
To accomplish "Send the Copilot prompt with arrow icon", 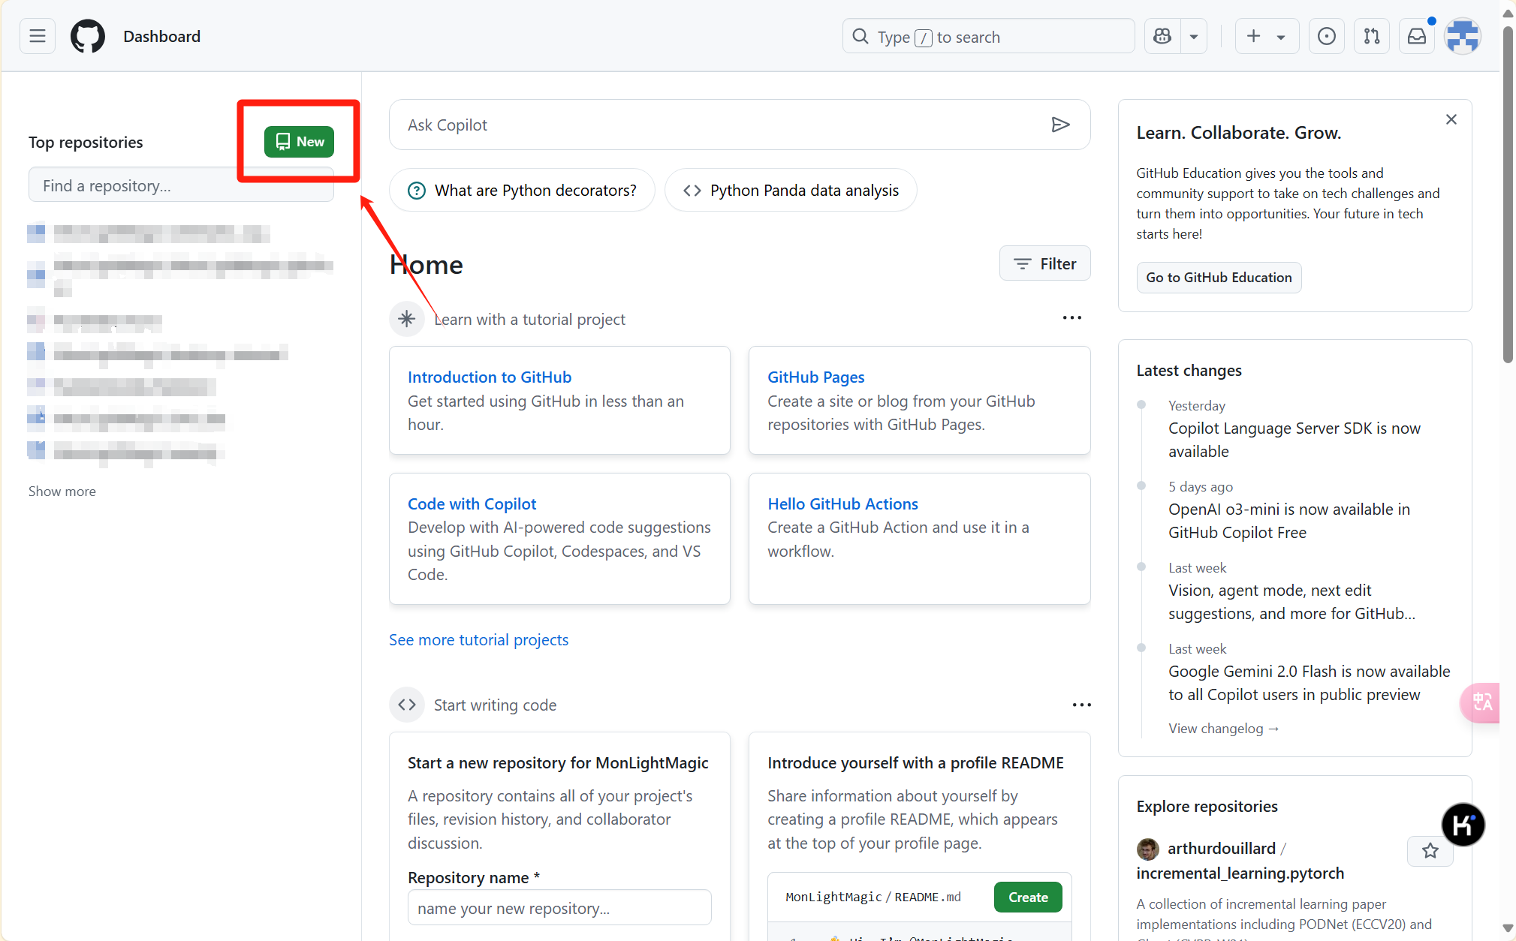I will pyautogui.click(x=1060, y=125).
